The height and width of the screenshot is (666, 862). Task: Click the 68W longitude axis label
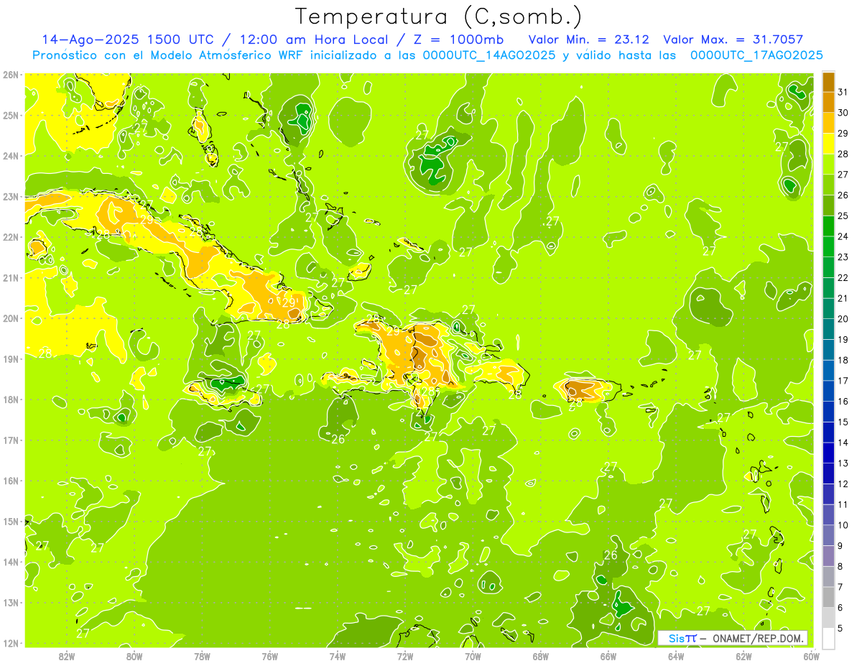(x=540, y=656)
